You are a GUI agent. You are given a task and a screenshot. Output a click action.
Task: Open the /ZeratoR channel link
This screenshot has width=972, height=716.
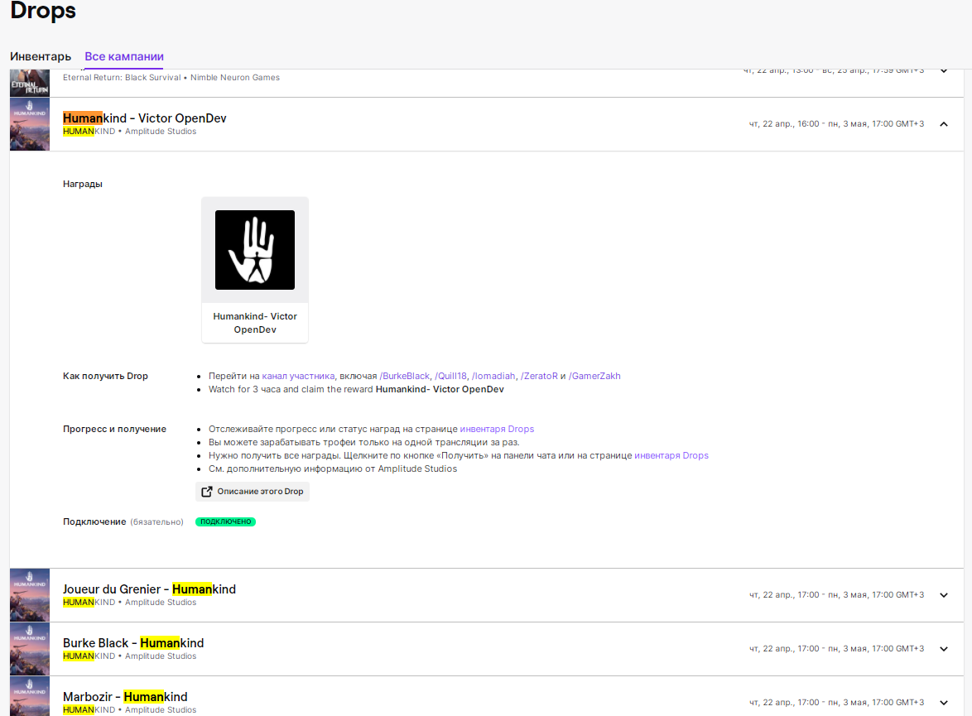point(539,377)
